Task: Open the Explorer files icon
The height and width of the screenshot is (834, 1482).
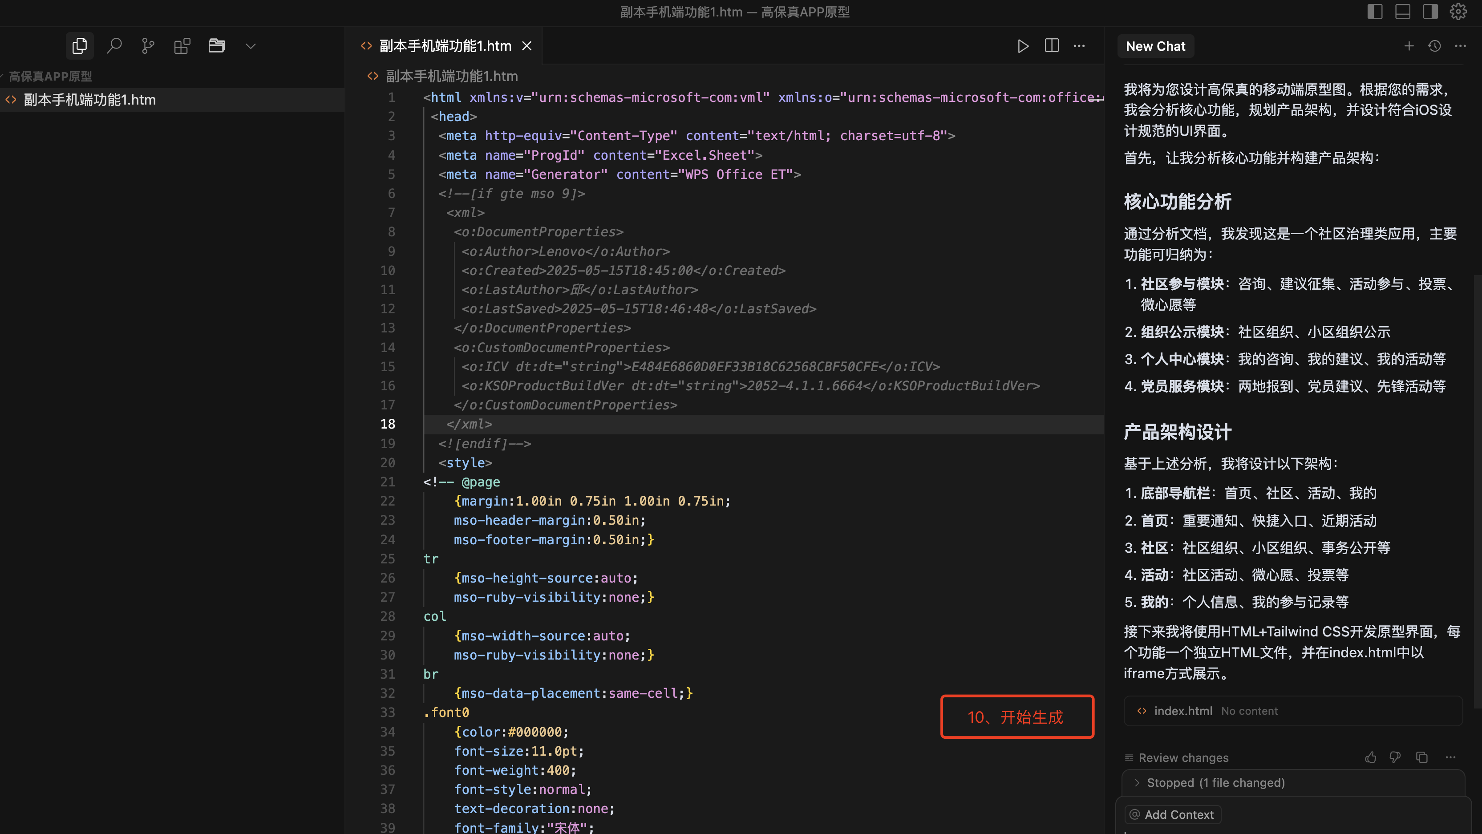Action: coord(79,46)
